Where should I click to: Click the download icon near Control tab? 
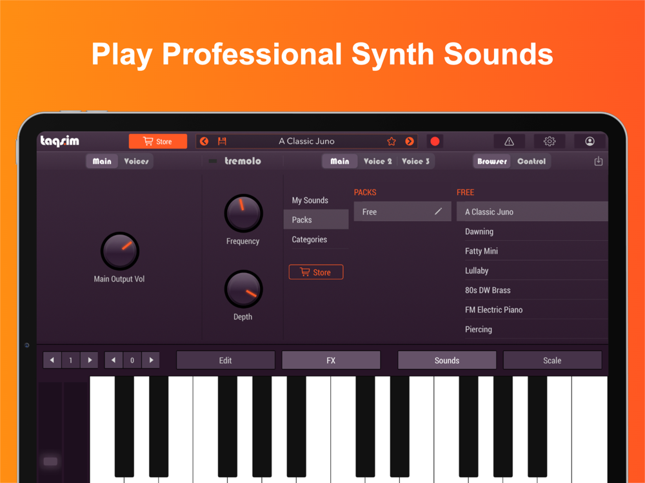coord(599,161)
